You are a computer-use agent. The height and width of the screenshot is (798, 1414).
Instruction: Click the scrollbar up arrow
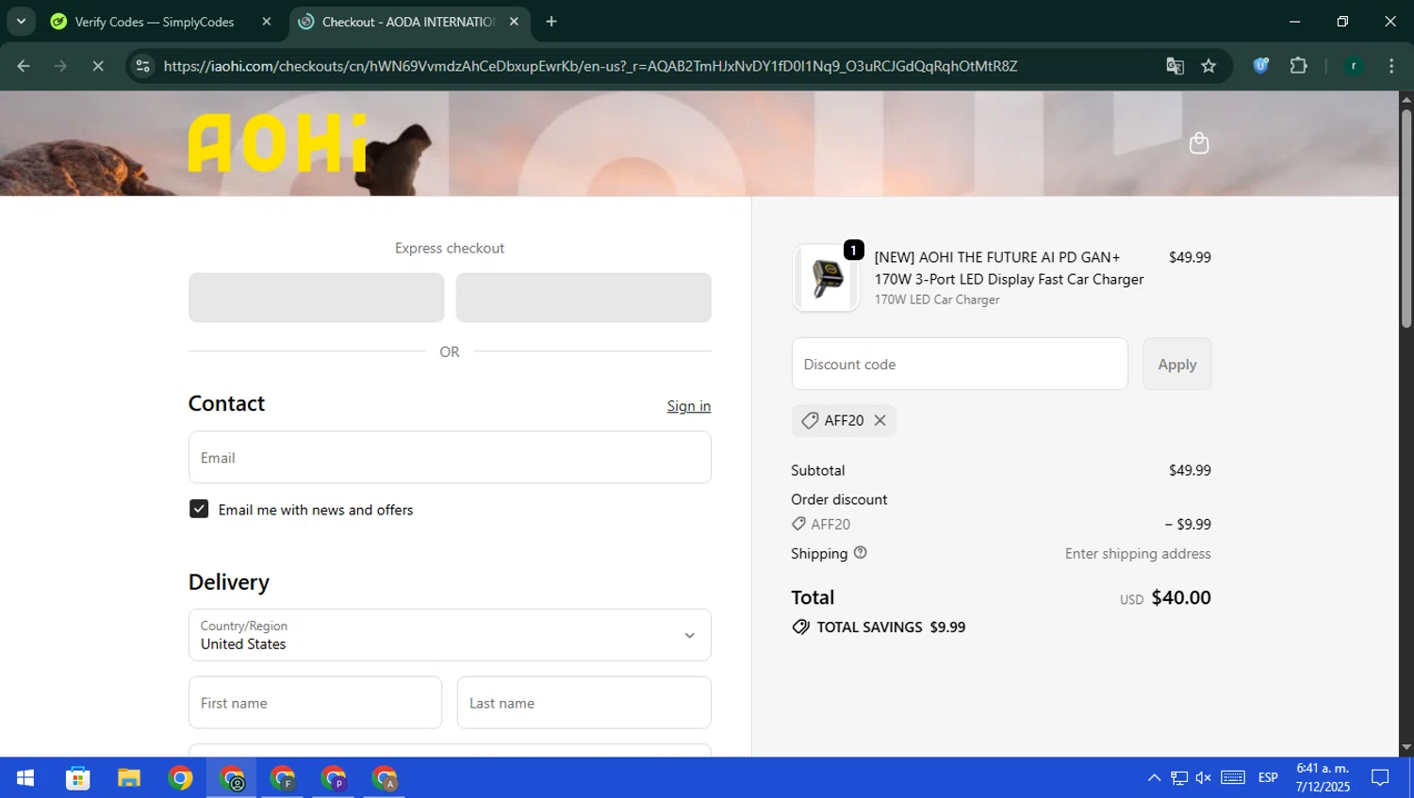pos(1406,98)
